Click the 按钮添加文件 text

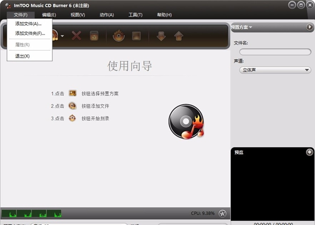(x=95, y=106)
